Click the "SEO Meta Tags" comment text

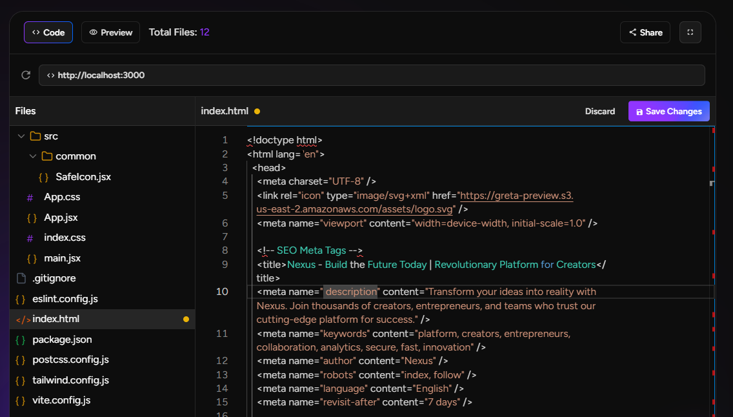pos(312,250)
